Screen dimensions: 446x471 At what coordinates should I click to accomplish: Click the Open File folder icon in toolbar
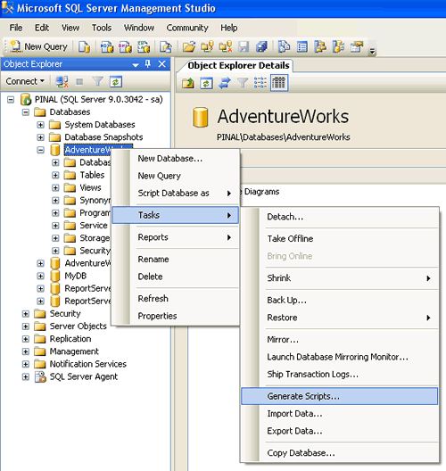[x=188, y=47]
